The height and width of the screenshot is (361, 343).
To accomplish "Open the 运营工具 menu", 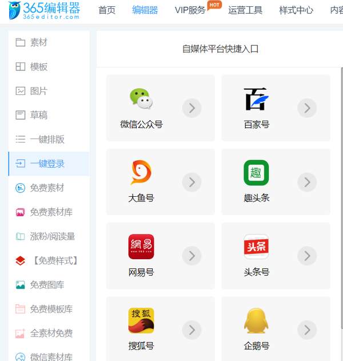I will click(245, 10).
